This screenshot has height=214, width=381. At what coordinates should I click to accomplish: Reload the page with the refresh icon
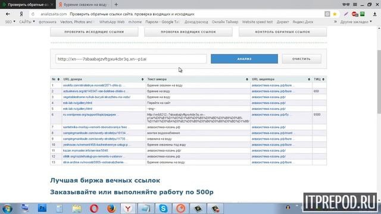coord(33,14)
